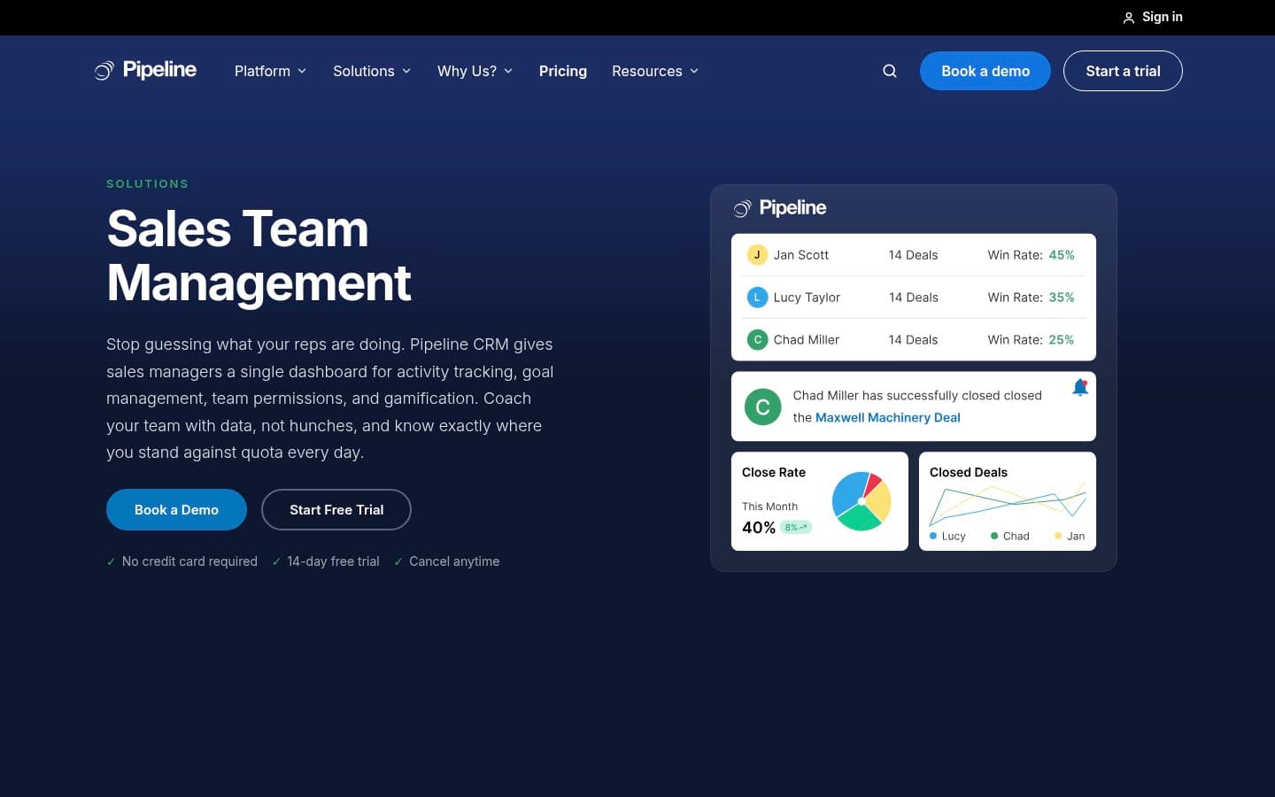Click the Close Rate card title

(774, 473)
